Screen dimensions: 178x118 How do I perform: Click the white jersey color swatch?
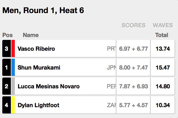(13, 86)
